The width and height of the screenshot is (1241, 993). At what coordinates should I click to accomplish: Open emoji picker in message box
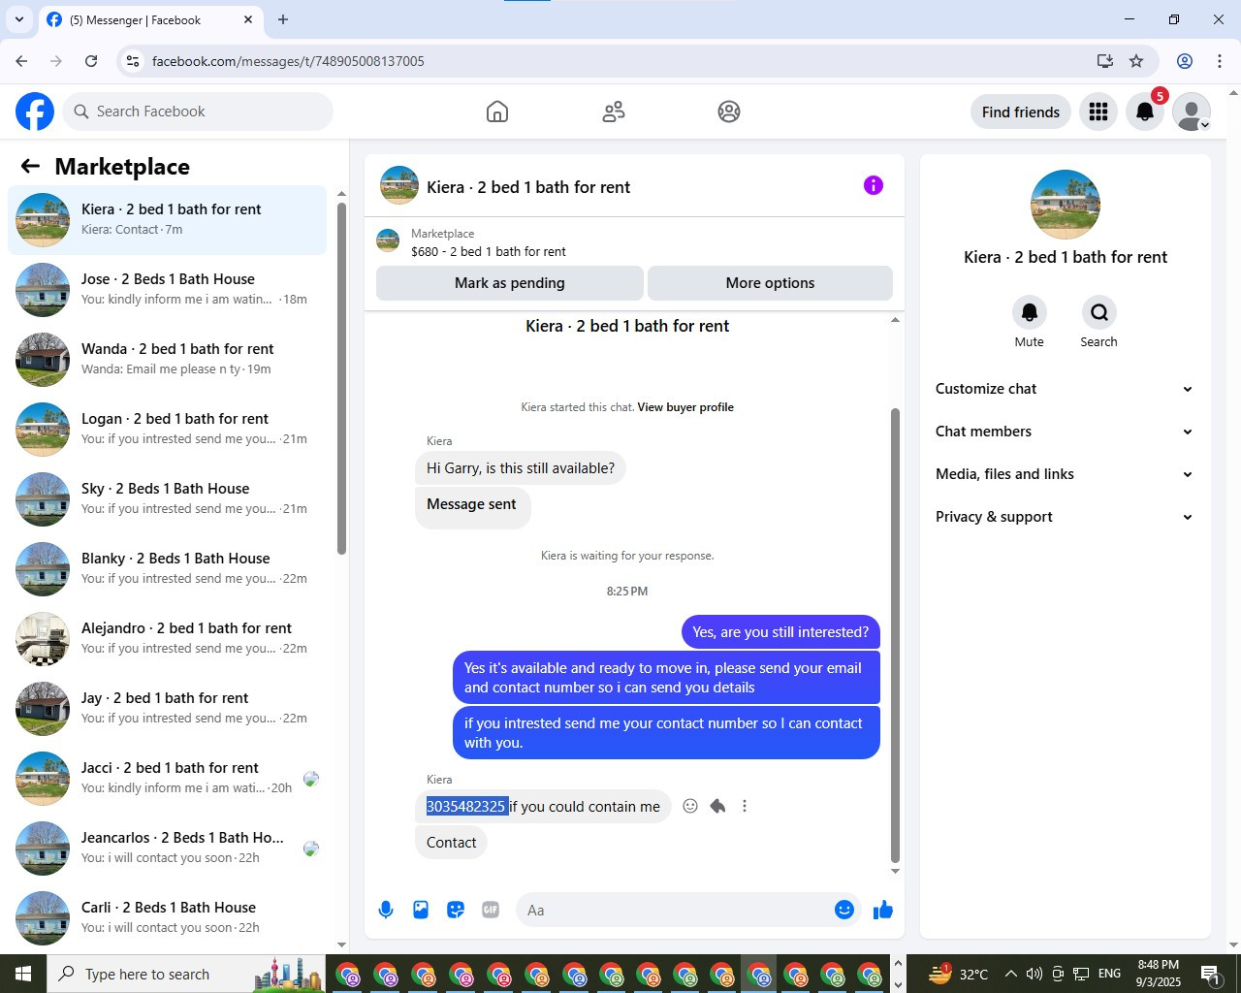pos(844,910)
